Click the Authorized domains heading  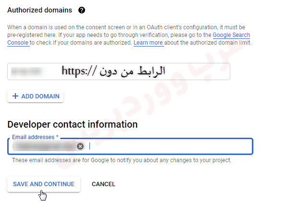click(40, 10)
